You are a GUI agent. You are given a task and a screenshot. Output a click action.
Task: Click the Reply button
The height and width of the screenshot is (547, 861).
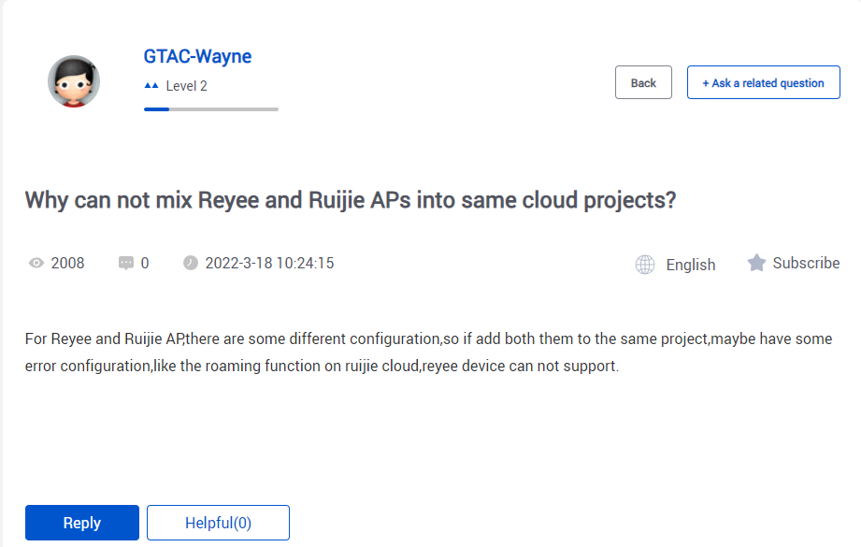click(82, 523)
